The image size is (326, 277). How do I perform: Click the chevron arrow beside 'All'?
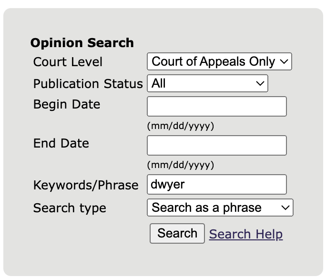pyautogui.click(x=260, y=84)
